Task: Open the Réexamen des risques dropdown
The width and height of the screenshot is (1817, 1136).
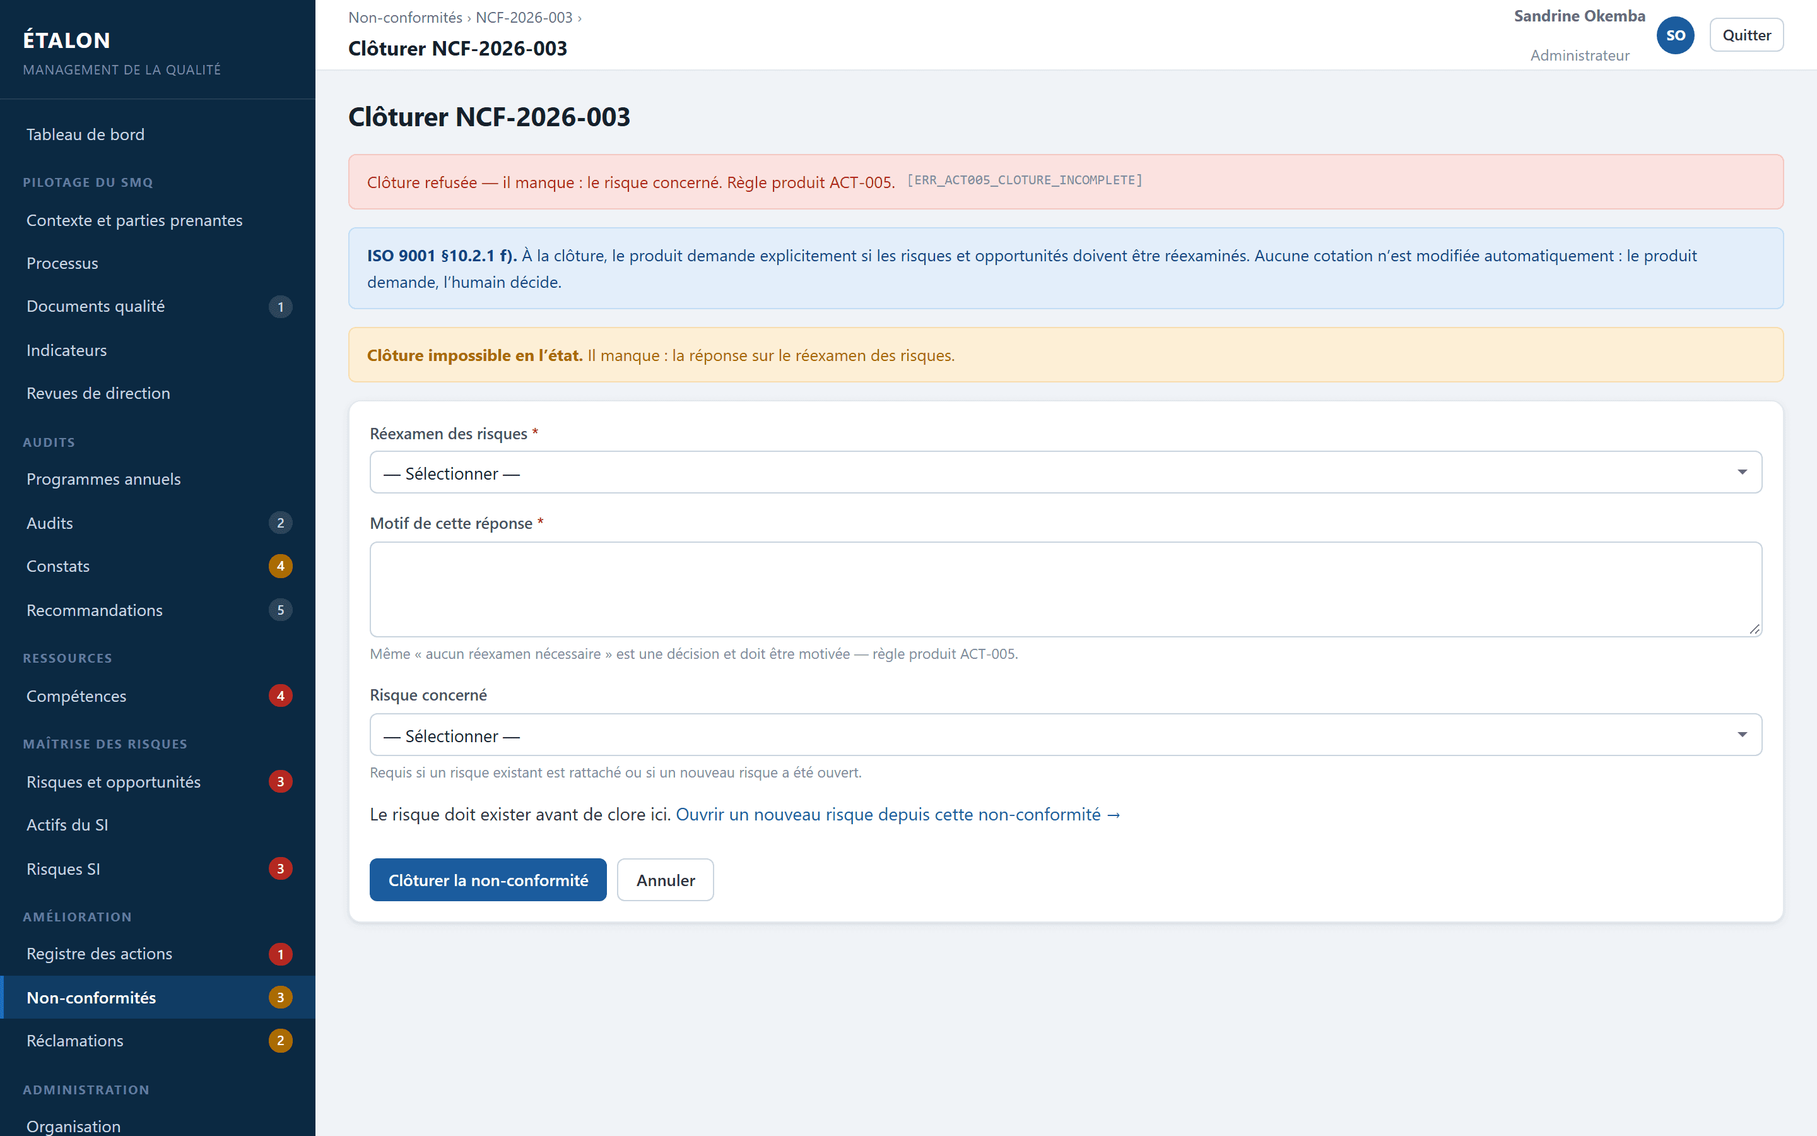Action: tap(1066, 473)
